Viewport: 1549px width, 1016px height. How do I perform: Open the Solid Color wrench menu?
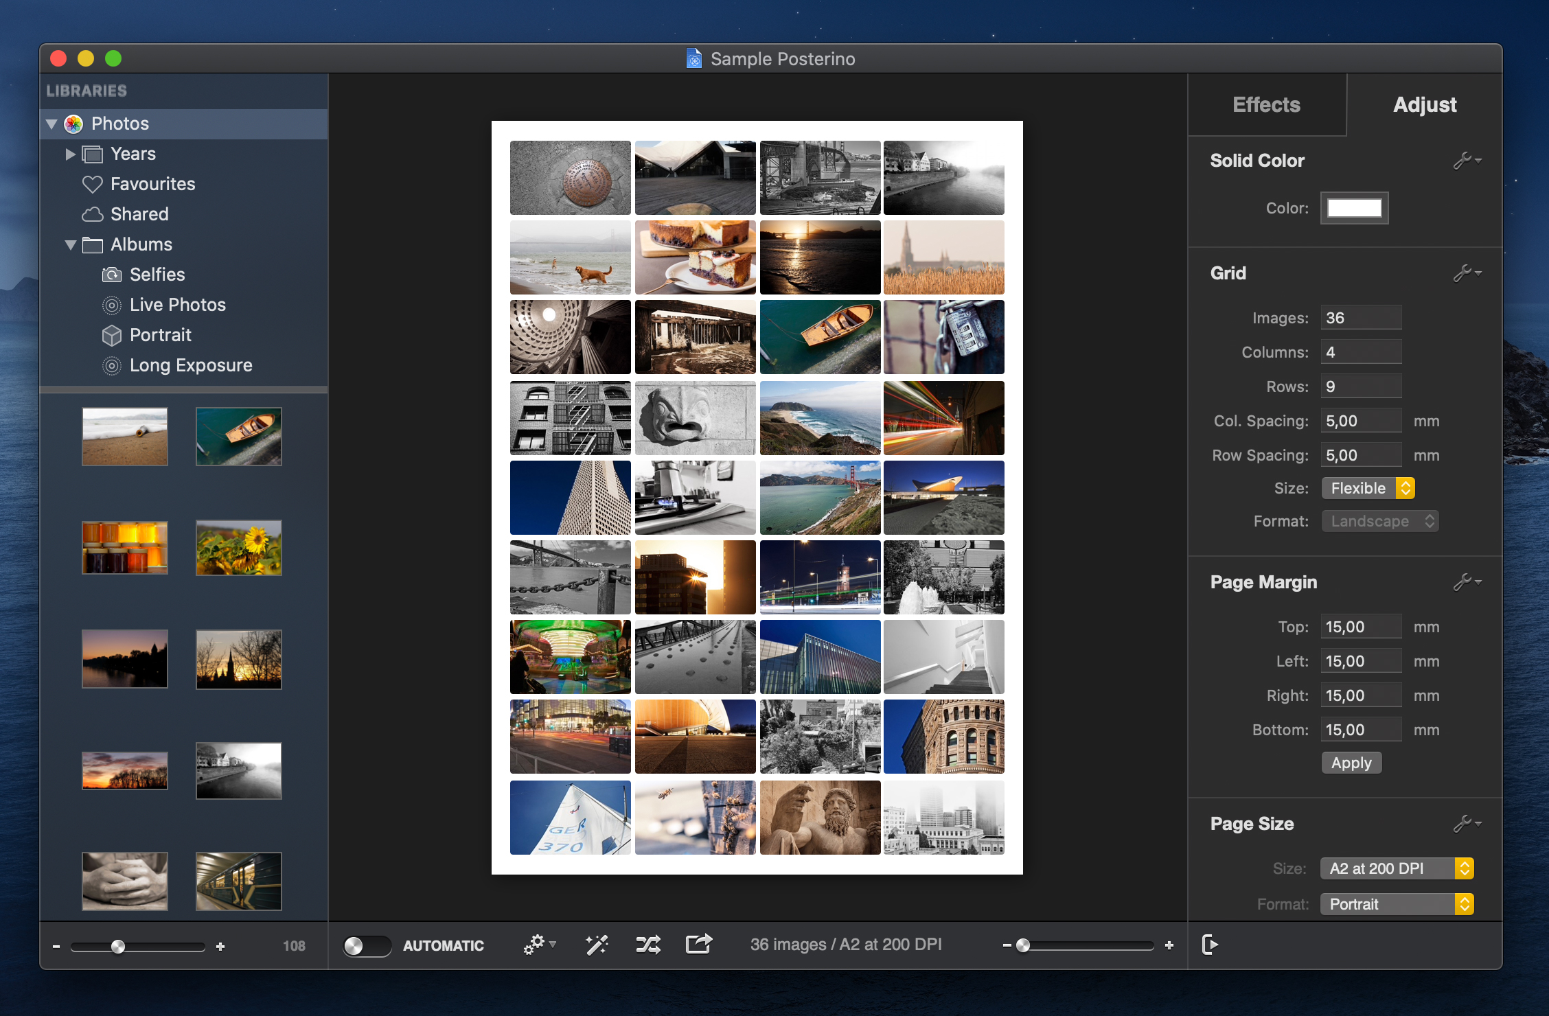(1467, 161)
